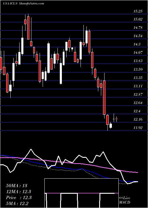Click the <<Live MACD label
The image size is (148, 208).
click(125, 200)
